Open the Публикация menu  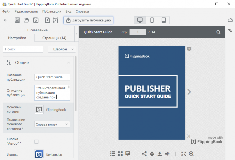click(x=52, y=11)
